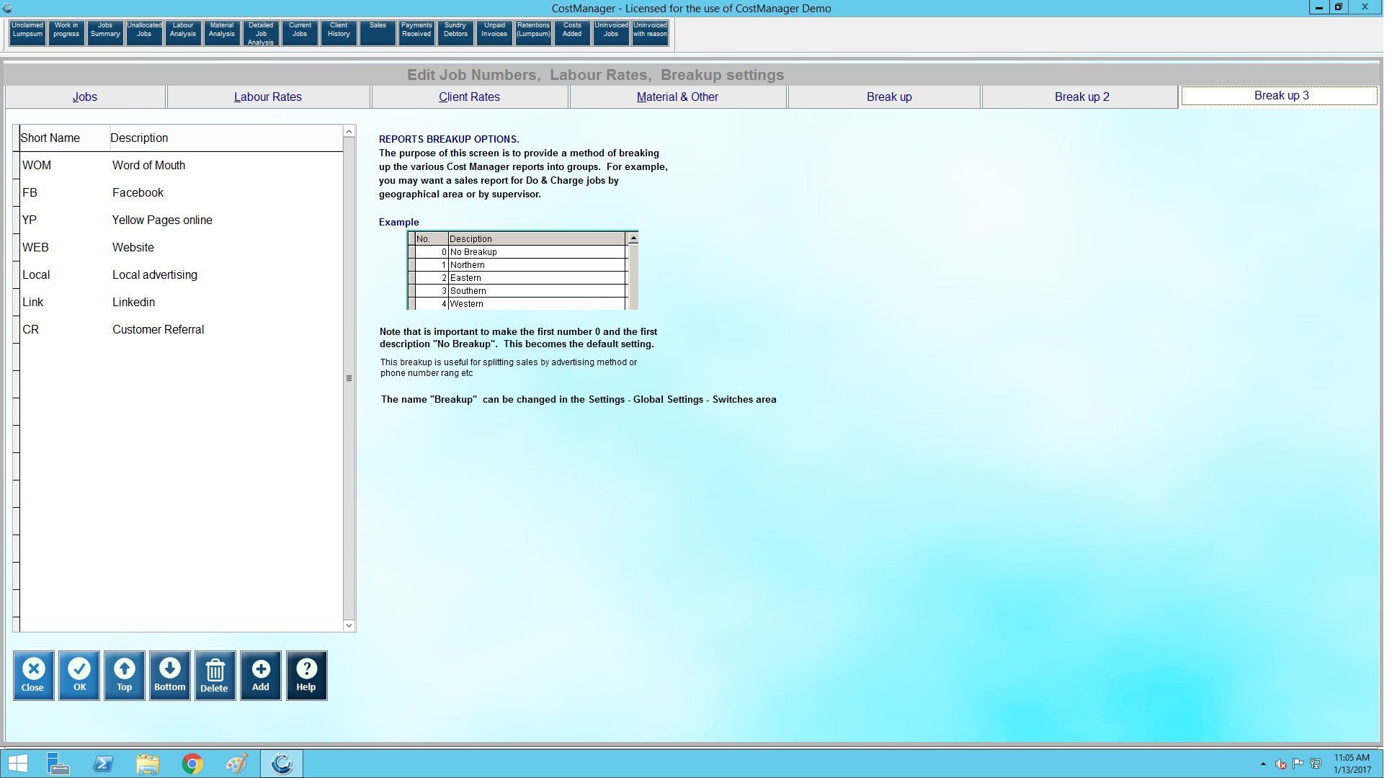Click the Close icon button
This screenshot has height=778, width=1392.
pyautogui.click(x=33, y=675)
